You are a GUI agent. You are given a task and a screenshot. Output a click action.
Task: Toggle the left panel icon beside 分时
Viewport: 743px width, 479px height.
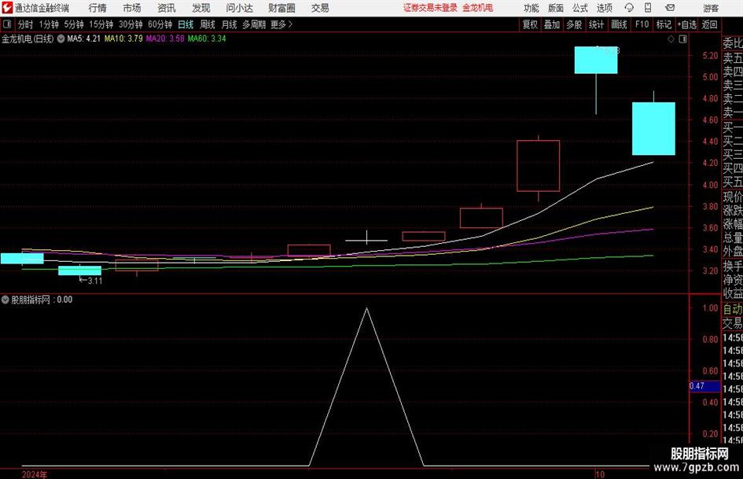pyautogui.click(x=7, y=24)
